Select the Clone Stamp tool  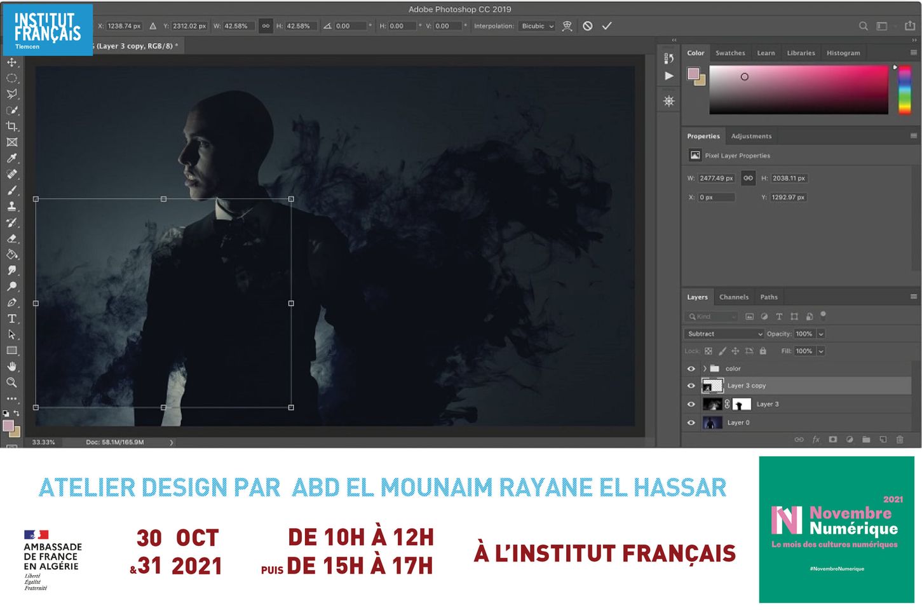point(13,206)
